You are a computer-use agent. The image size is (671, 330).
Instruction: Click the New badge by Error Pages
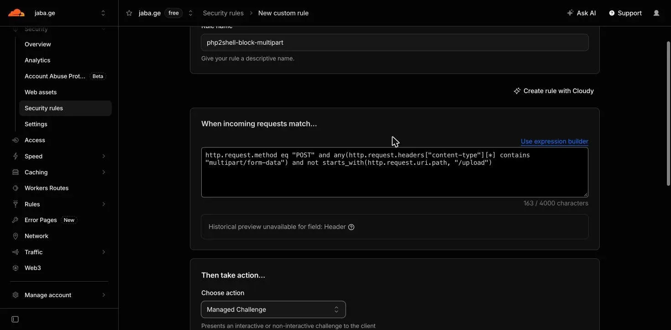pos(69,220)
